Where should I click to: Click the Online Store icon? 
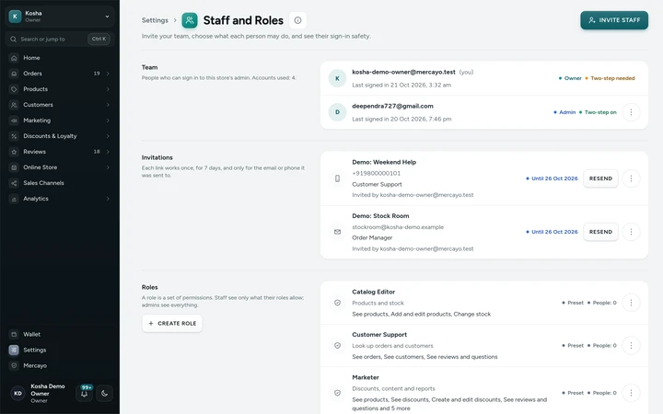point(14,167)
